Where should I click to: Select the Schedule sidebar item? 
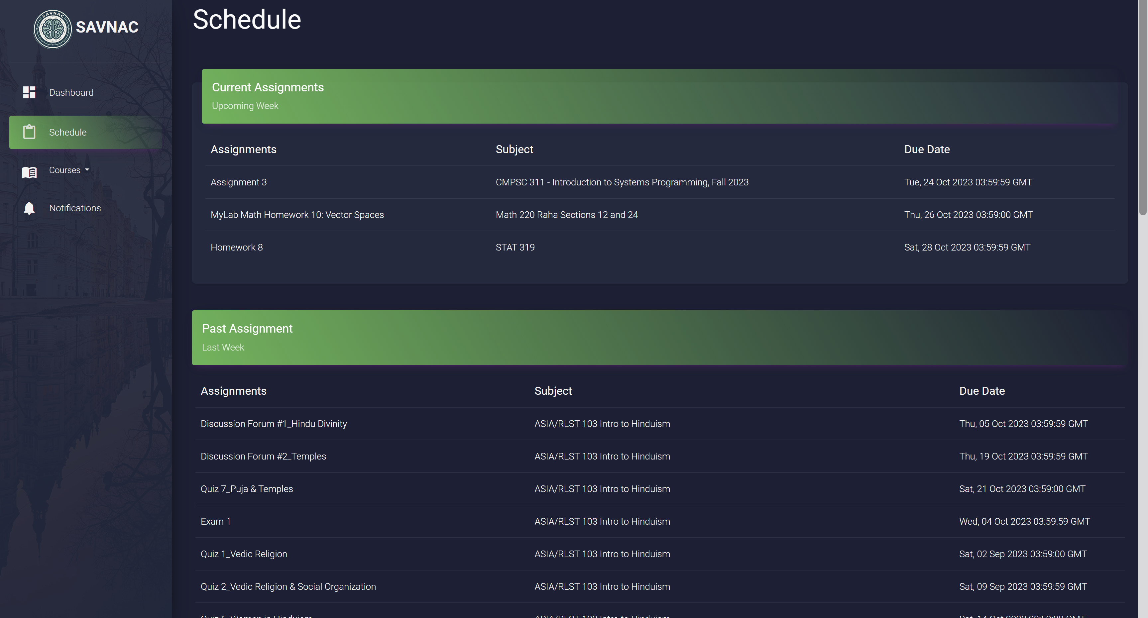pyautogui.click(x=68, y=132)
